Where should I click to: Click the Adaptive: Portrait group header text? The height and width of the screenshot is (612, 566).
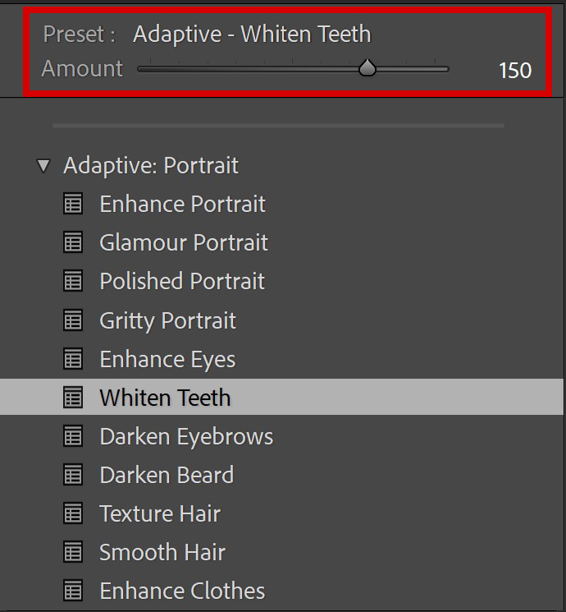(151, 165)
